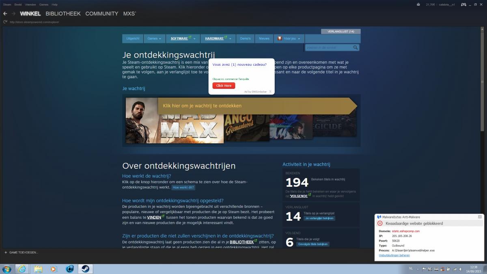Switch to the COMMUNITY section
The width and height of the screenshot is (487, 274).
click(102, 13)
